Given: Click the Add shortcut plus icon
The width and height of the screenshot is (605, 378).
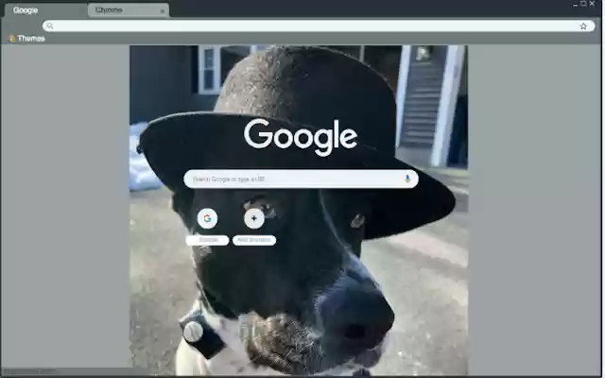Looking at the screenshot, I should (x=254, y=218).
